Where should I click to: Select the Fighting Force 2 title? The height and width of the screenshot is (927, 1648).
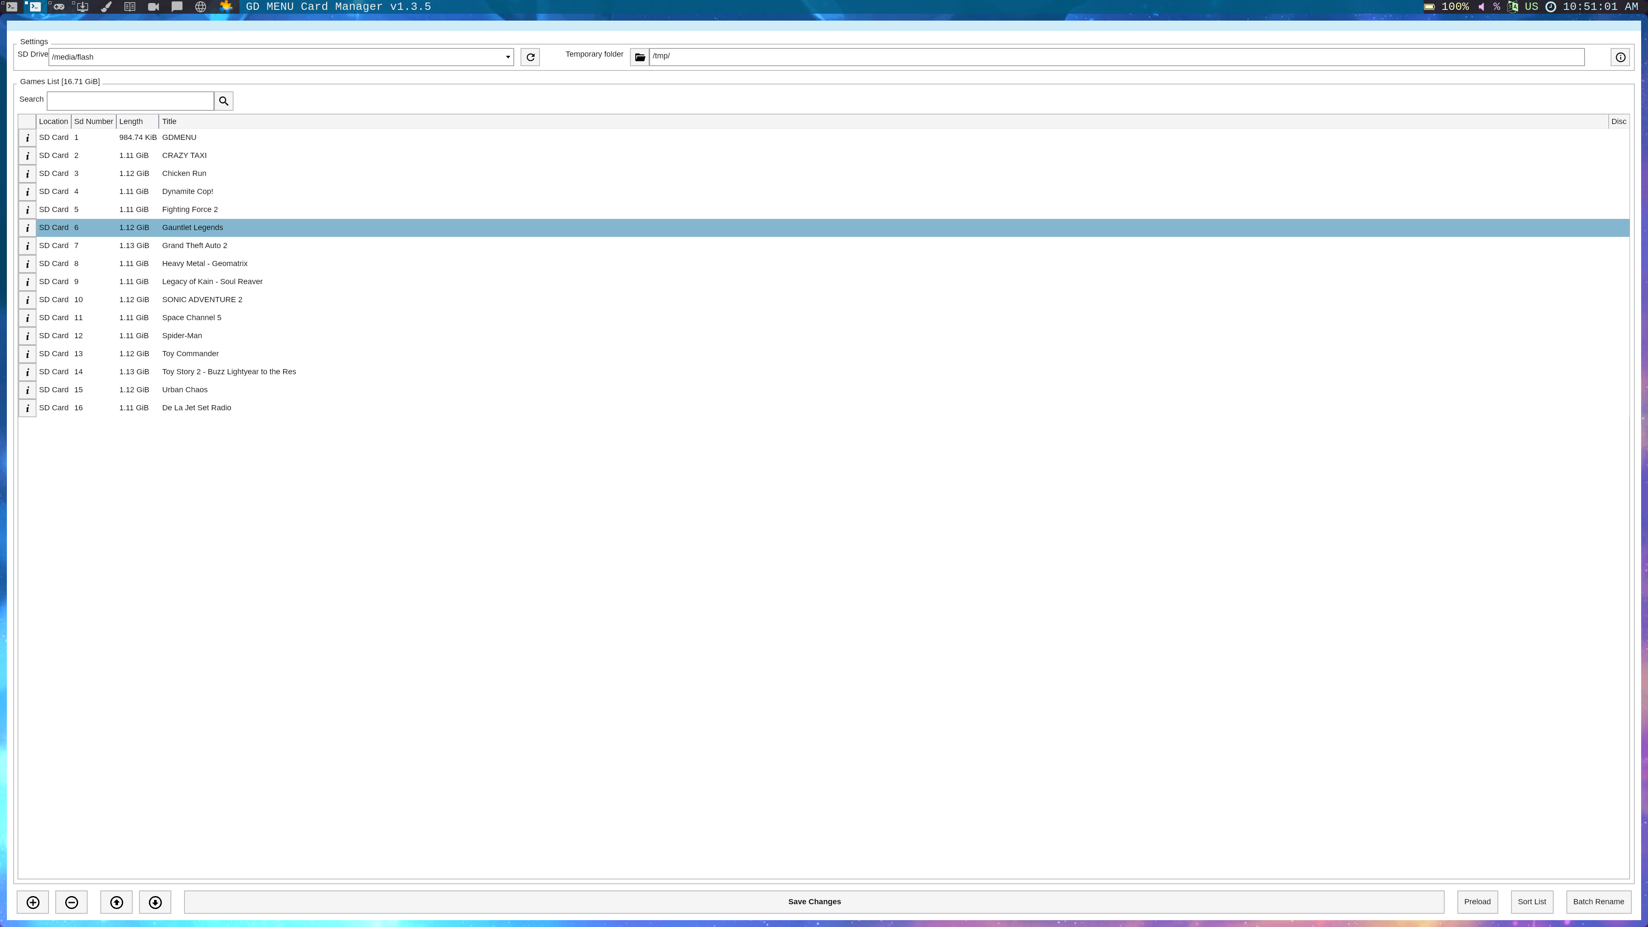coord(190,209)
